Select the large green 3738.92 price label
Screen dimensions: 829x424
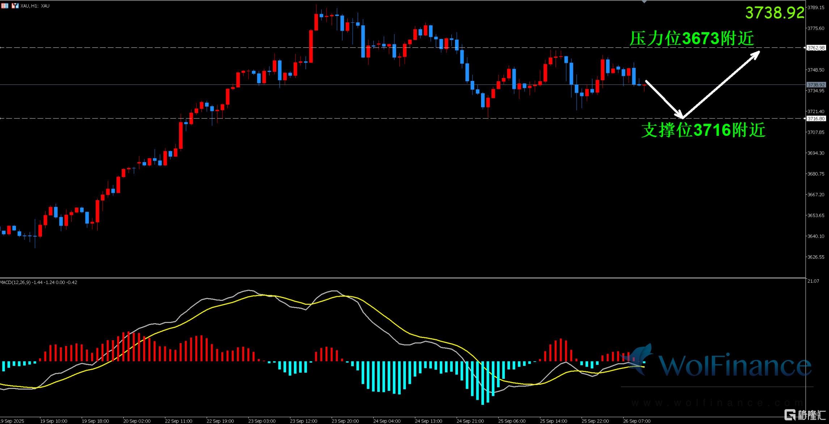tap(775, 13)
